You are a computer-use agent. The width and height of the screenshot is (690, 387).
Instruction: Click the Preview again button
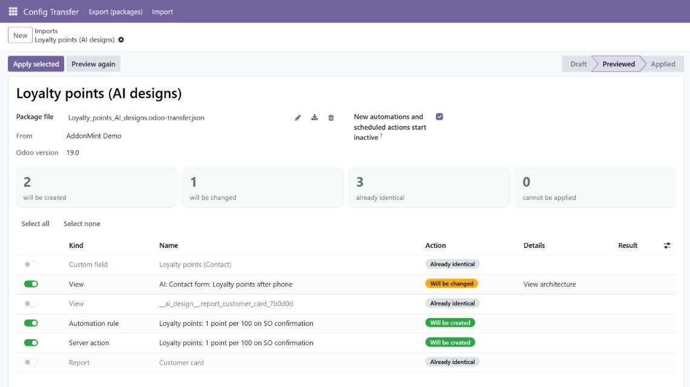tap(93, 63)
